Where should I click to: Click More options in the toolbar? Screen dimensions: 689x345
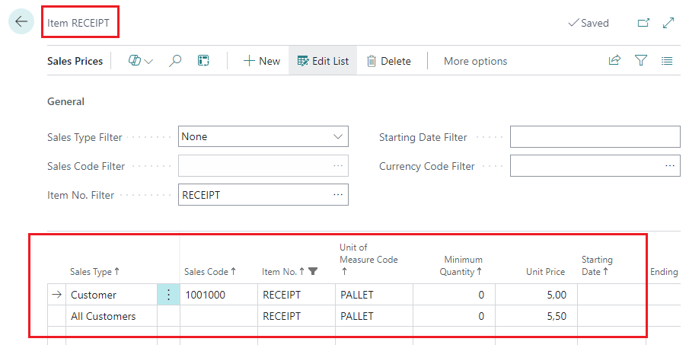(x=475, y=61)
